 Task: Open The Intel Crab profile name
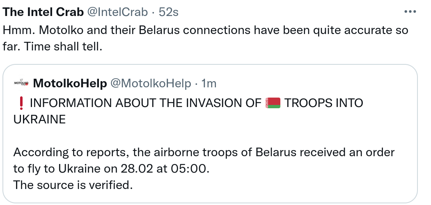pos(43,12)
